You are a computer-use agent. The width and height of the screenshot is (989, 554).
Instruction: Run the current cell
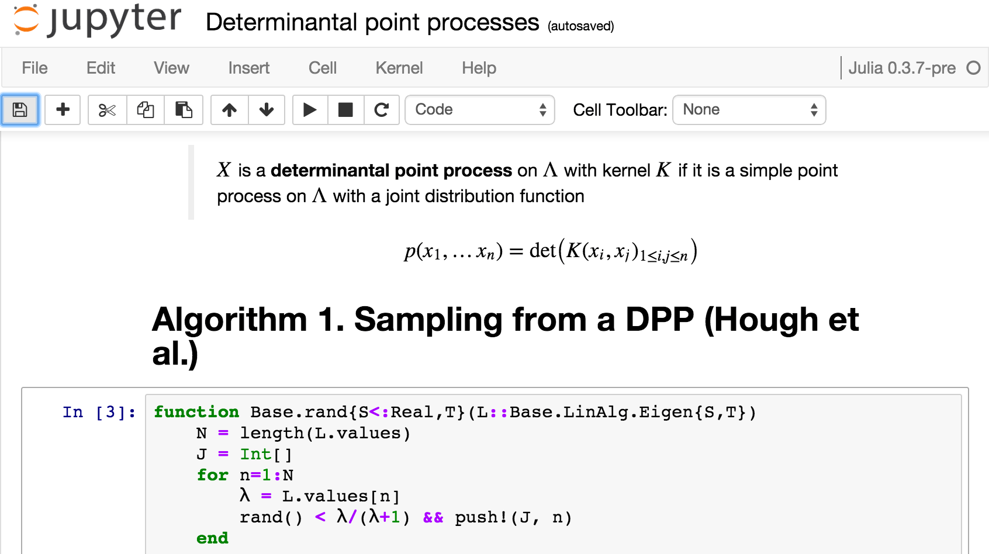(x=310, y=110)
